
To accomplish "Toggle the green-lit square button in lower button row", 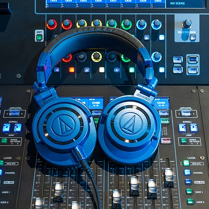I will point(132,70).
